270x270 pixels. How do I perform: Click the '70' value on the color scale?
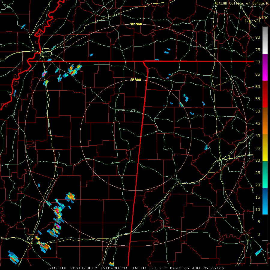[x=258, y=62]
